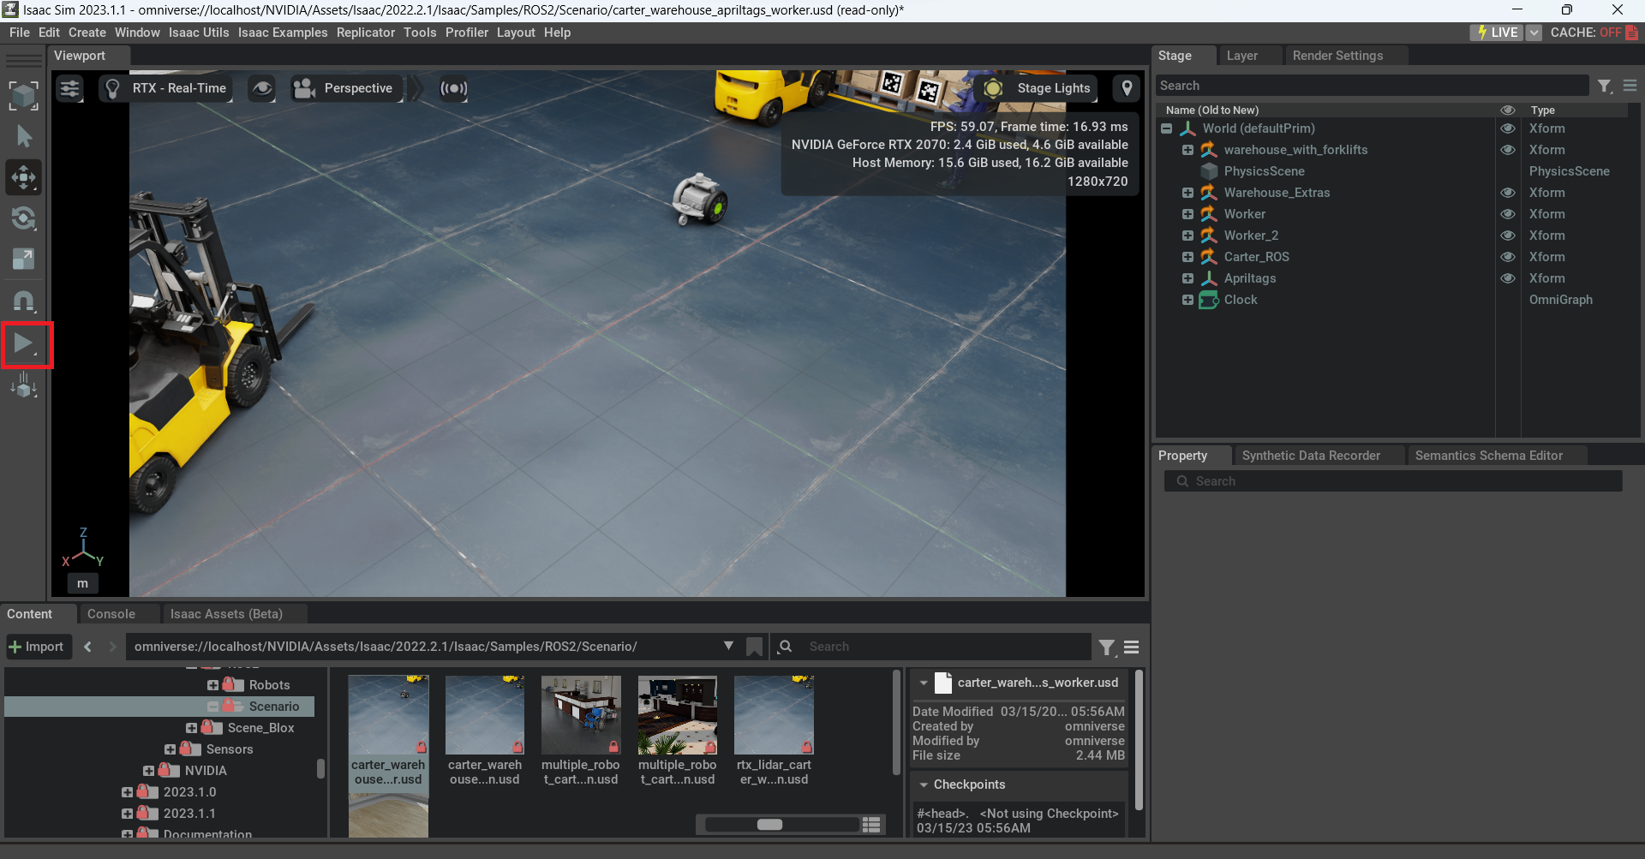This screenshot has height=859, width=1645.
Task: Click the content search magnifier icon
Action: click(785, 647)
